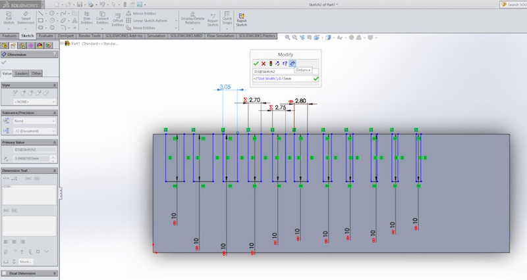Collapse the Tolerance/Precision section
This screenshot has width=527, height=280.
pyautogui.click(x=55, y=112)
